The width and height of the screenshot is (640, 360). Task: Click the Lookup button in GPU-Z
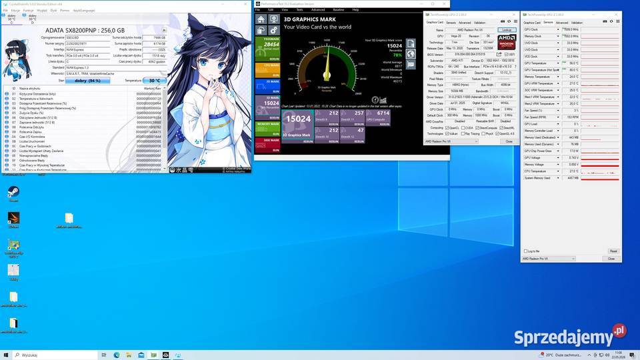(507, 30)
